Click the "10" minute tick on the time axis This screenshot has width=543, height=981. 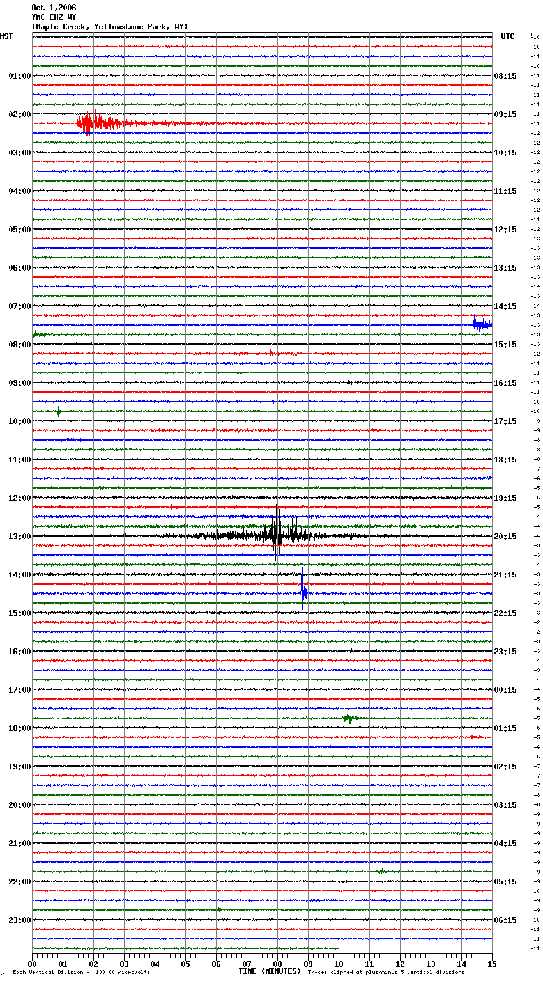click(x=339, y=963)
